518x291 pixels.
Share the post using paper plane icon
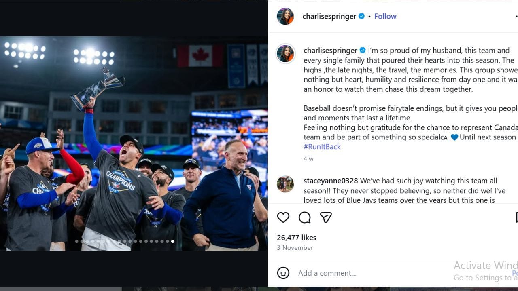(326, 217)
